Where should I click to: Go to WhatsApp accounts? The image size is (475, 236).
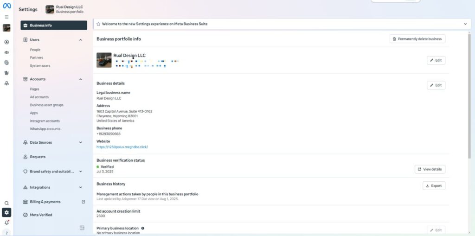[x=45, y=129]
